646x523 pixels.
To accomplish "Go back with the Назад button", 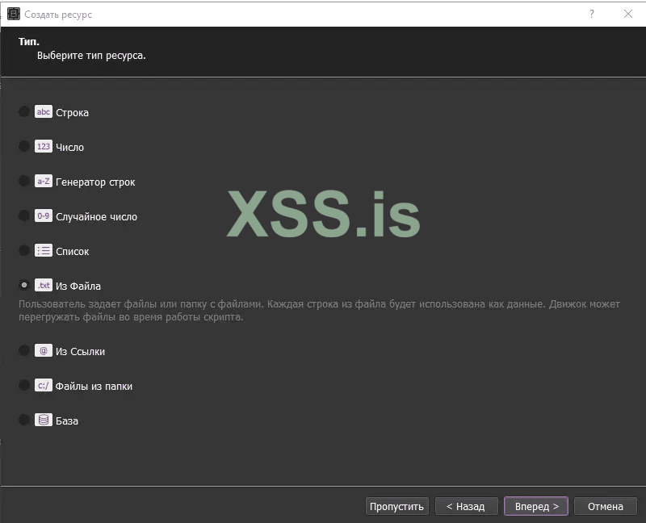I will 466,506.
